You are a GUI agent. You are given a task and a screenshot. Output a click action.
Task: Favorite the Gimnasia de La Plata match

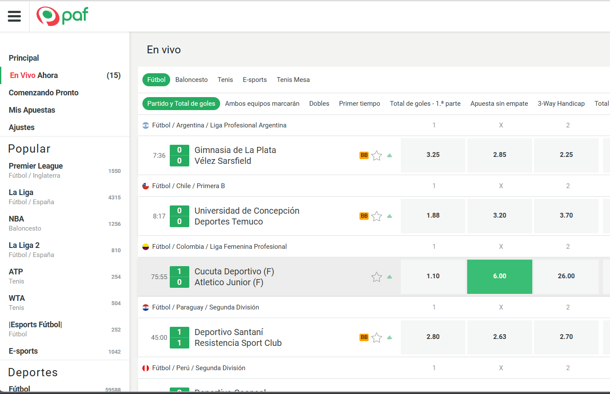click(x=376, y=155)
